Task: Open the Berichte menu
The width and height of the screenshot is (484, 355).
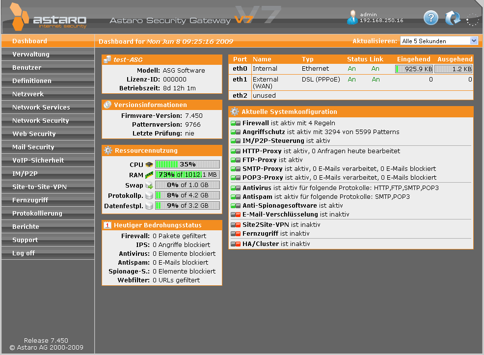Action: 48,226
